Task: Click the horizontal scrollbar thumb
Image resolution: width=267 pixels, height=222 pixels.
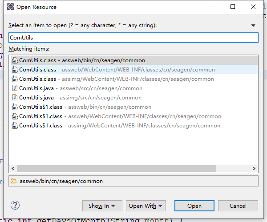Action: pos(117,168)
